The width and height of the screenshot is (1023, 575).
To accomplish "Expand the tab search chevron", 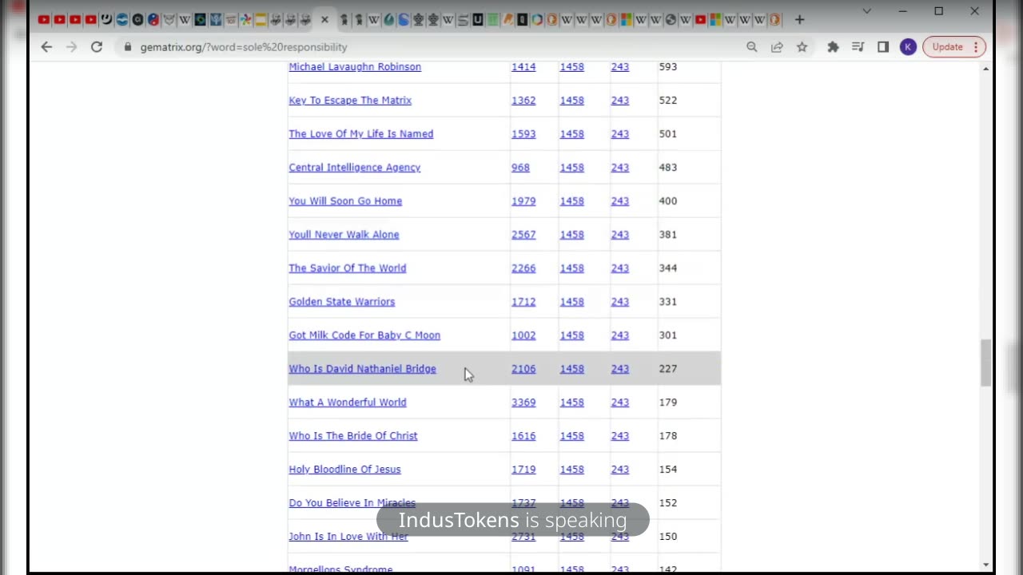I will 866,11.
